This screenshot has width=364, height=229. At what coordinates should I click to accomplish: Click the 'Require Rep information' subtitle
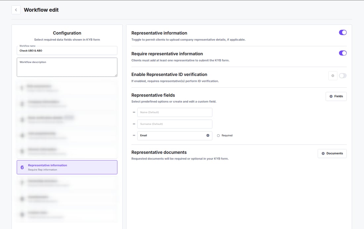[42, 170]
